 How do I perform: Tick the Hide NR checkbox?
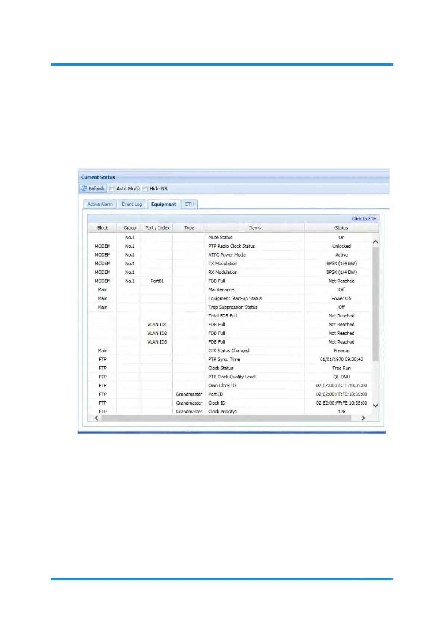click(x=146, y=189)
